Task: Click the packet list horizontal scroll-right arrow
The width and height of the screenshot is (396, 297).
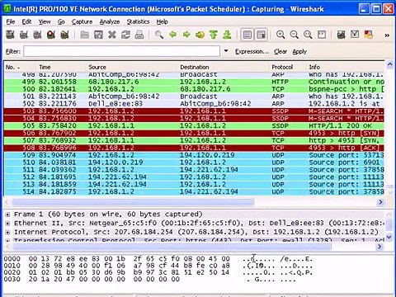Action: pyautogui.click(x=380, y=202)
